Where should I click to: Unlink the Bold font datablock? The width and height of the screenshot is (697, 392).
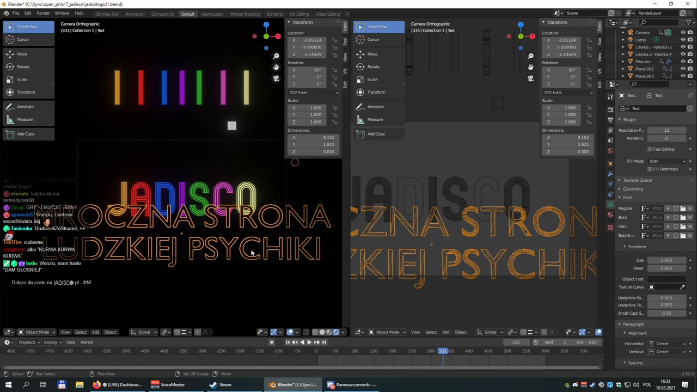[x=690, y=217]
